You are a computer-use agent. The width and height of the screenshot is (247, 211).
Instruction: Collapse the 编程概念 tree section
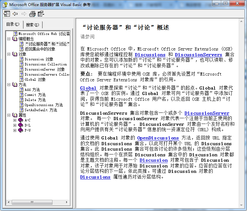pos(9,39)
